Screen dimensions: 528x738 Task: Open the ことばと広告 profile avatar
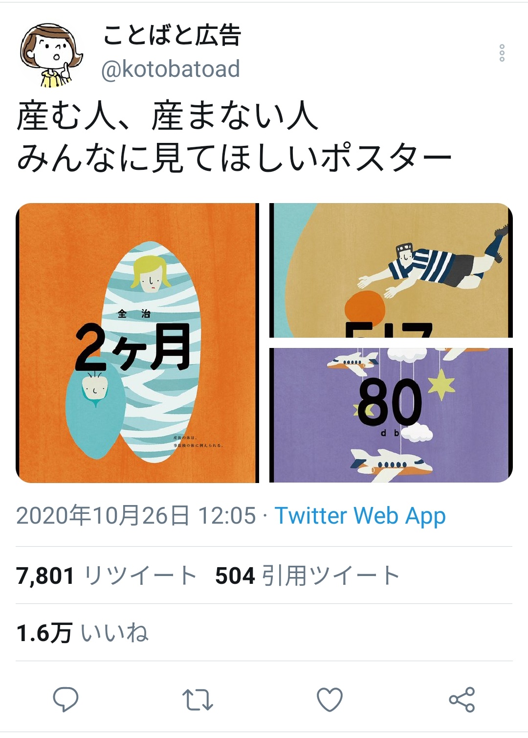[51, 55]
